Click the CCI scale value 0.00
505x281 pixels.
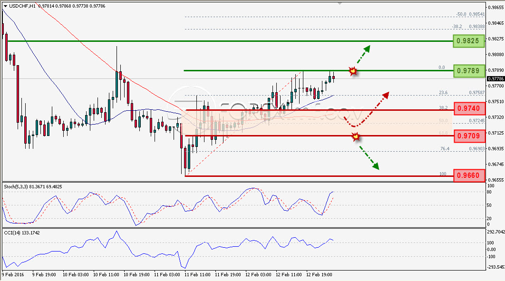click(x=492, y=250)
